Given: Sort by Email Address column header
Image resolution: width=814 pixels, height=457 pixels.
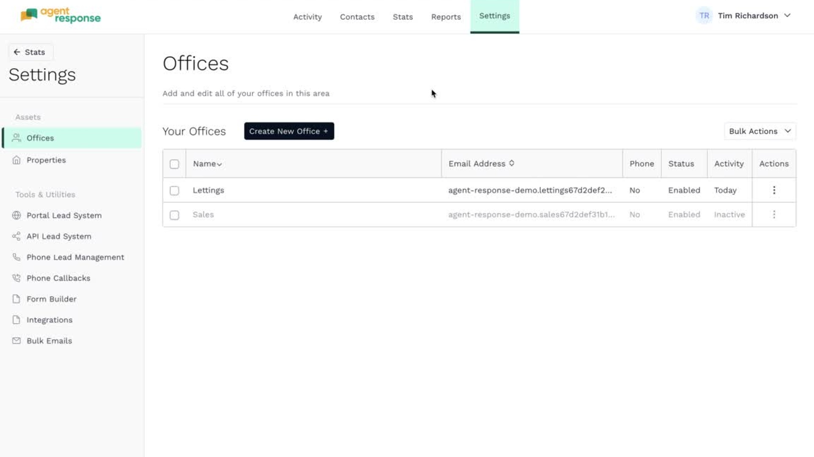Looking at the screenshot, I should 481,164.
